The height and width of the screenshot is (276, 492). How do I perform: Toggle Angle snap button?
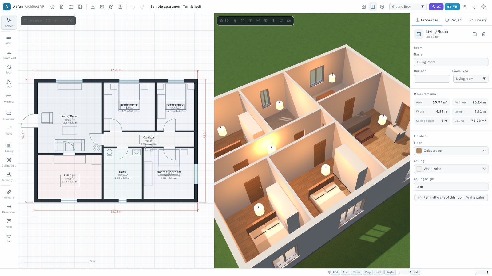coord(390,272)
